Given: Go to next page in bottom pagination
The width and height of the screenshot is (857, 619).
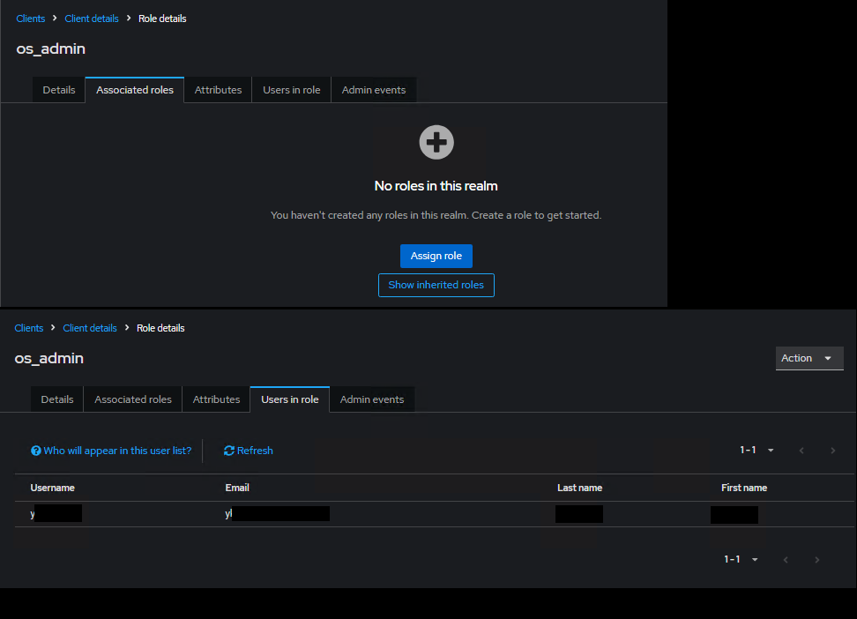Looking at the screenshot, I should click(817, 559).
